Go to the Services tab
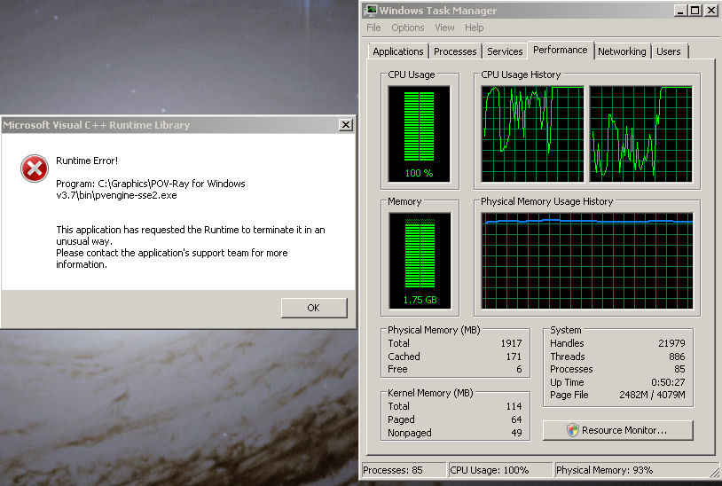722x486 pixels. pyautogui.click(x=505, y=51)
